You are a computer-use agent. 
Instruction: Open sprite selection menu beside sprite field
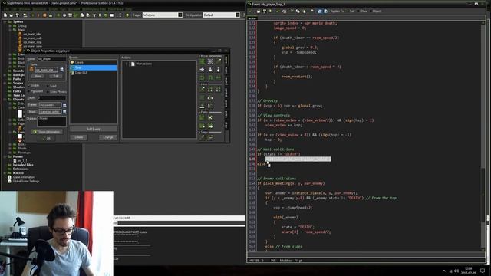61,70
